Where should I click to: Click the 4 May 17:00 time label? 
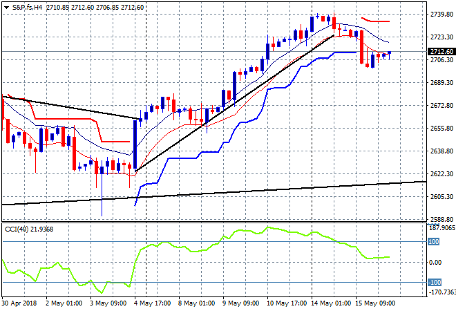point(153,303)
